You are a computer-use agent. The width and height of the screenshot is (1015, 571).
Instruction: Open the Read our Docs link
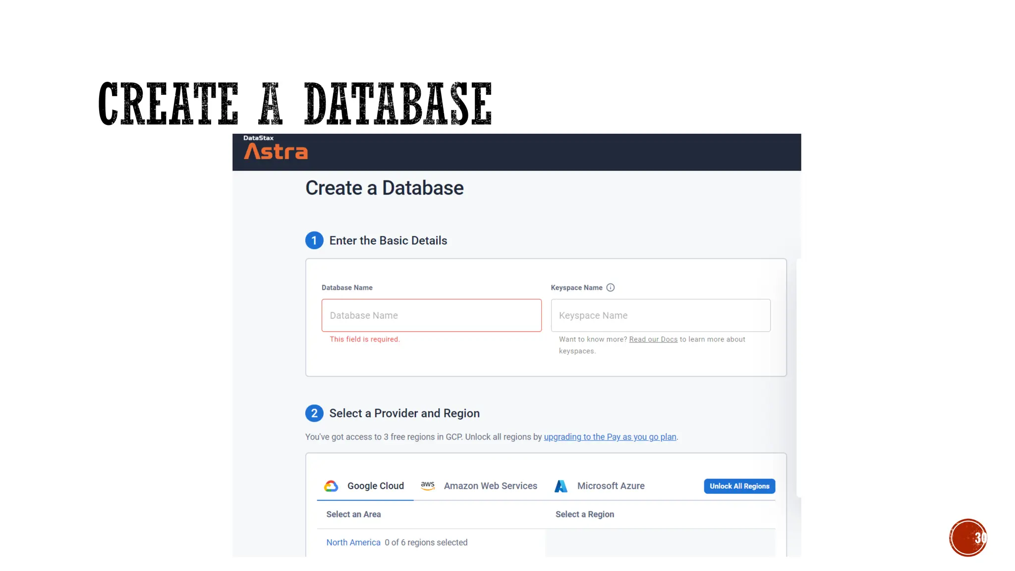653,340
